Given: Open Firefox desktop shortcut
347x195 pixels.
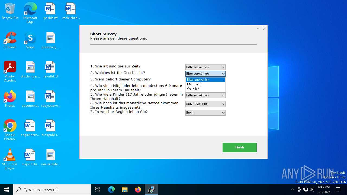Looking at the screenshot, I should tap(10, 99).
